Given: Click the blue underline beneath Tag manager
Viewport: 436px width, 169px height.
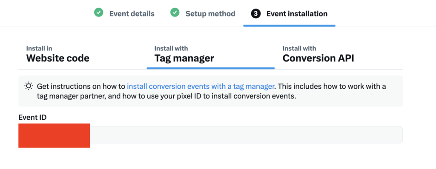Looking at the screenshot, I should coord(210,68).
